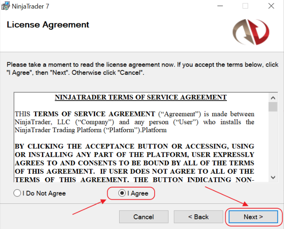284x229 pixels.
Task: Click the NinjaTrader logo graphic
Action: tap(251, 32)
